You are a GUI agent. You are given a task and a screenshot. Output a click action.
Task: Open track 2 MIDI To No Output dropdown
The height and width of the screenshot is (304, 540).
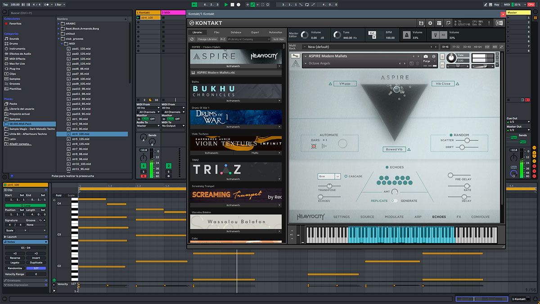173,126
